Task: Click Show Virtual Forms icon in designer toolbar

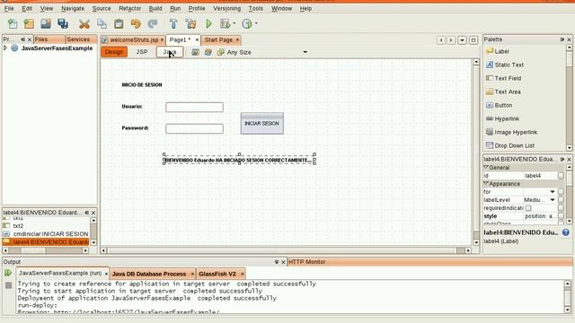Action: pyautogui.click(x=196, y=52)
